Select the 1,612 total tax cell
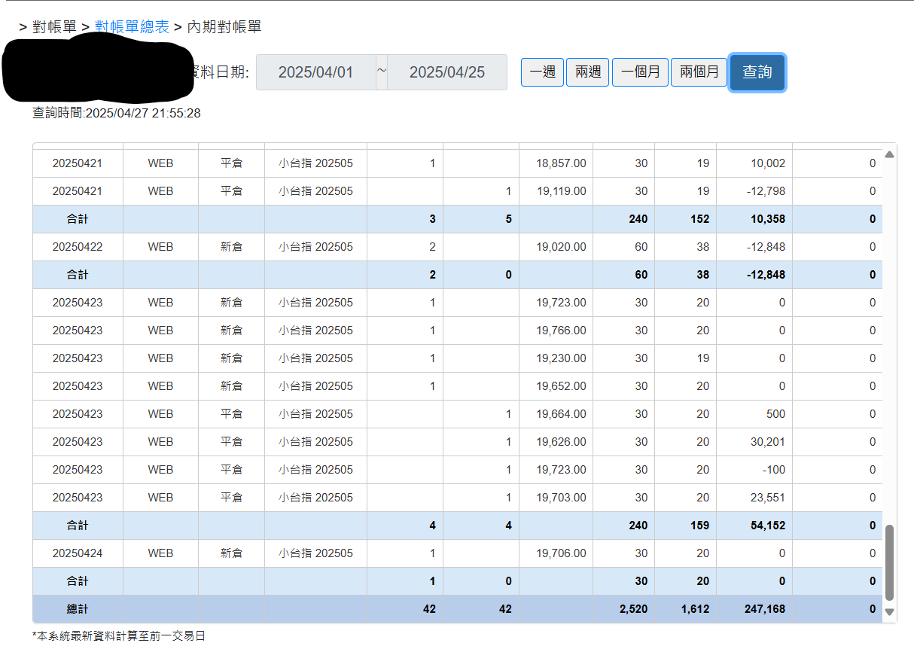Screen dimensions: 914x649 (686, 609)
